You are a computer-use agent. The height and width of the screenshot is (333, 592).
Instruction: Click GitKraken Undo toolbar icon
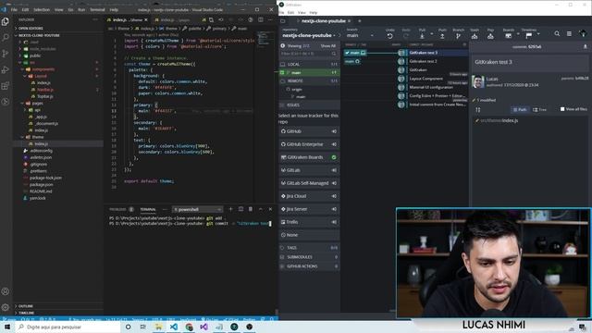coord(390,34)
